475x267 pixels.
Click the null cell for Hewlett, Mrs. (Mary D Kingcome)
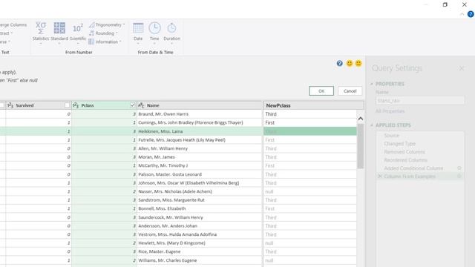pos(310,243)
